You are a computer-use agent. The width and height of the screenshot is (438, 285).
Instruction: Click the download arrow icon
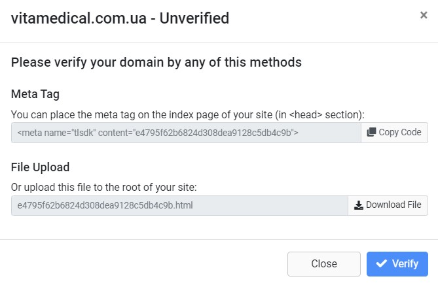click(358, 205)
